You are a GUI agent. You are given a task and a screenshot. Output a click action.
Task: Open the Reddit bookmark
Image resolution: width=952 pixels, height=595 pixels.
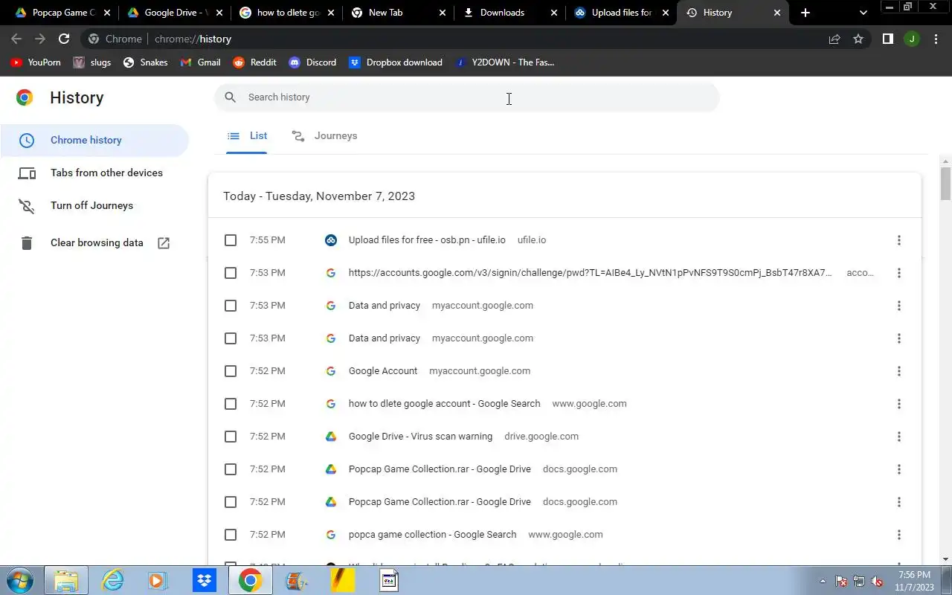tap(254, 62)
